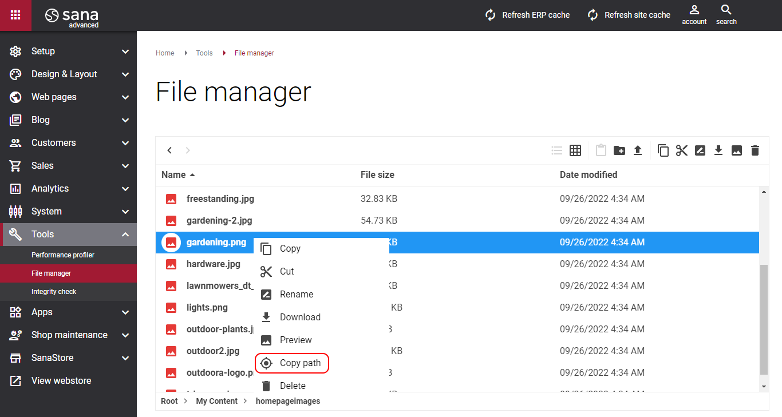Select gardening-2.jpg file

click(x=457, y=221)
